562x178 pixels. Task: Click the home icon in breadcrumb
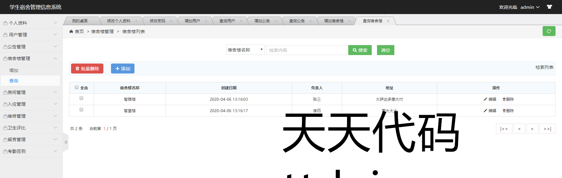(x=71, y=31)
